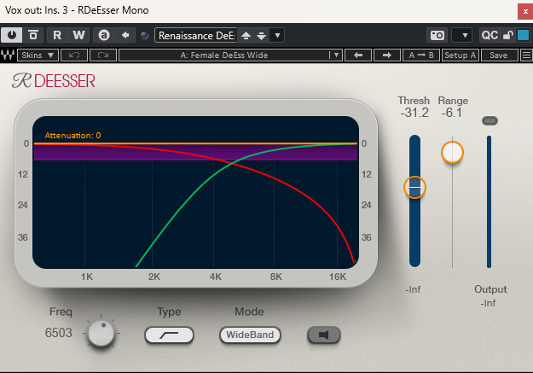The image size is (533, 373).
Task: Click the camera snapshot icon
Action: (x=437, y=35)
